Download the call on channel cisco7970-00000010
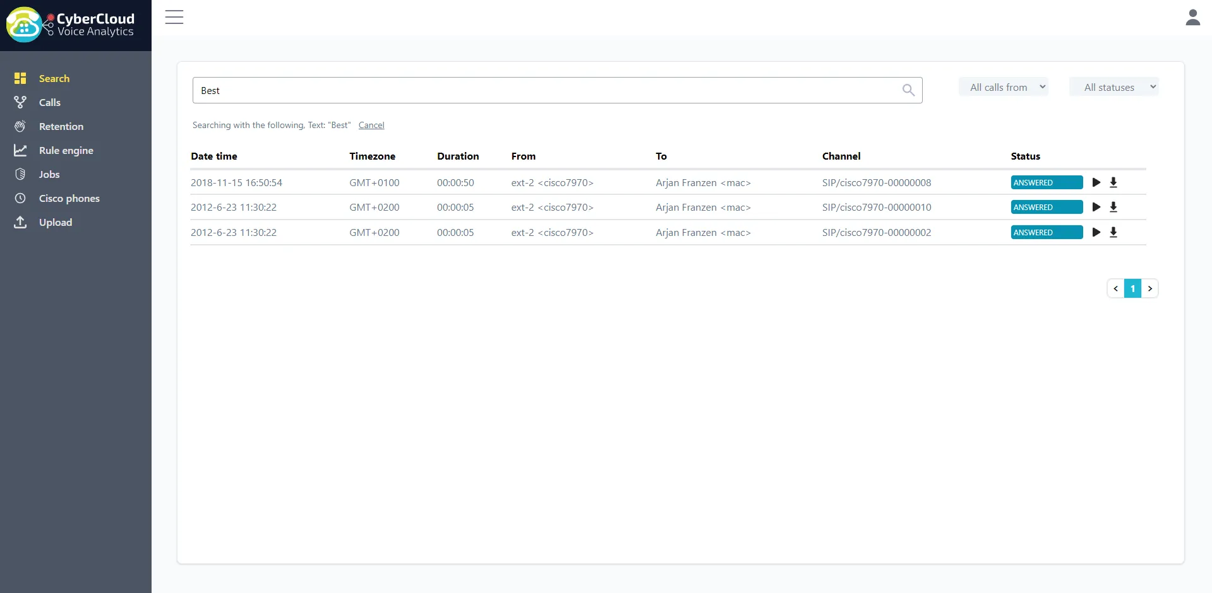Screen dimensions: 1212x593 [x=1113, y=207]
